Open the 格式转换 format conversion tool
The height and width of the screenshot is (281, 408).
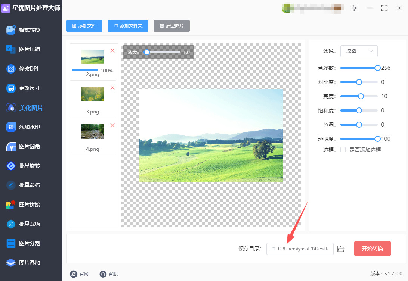(x=24, y=30)
